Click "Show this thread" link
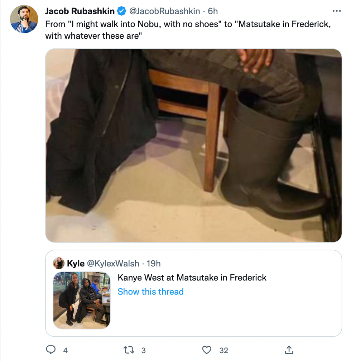The image size is (351, 361). pos(150,292)
